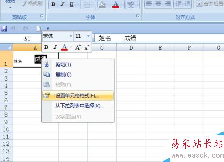Grow font size with large A icon
Image resolution: width=224 pixels, height=162 pixels.
pos(78,47)
